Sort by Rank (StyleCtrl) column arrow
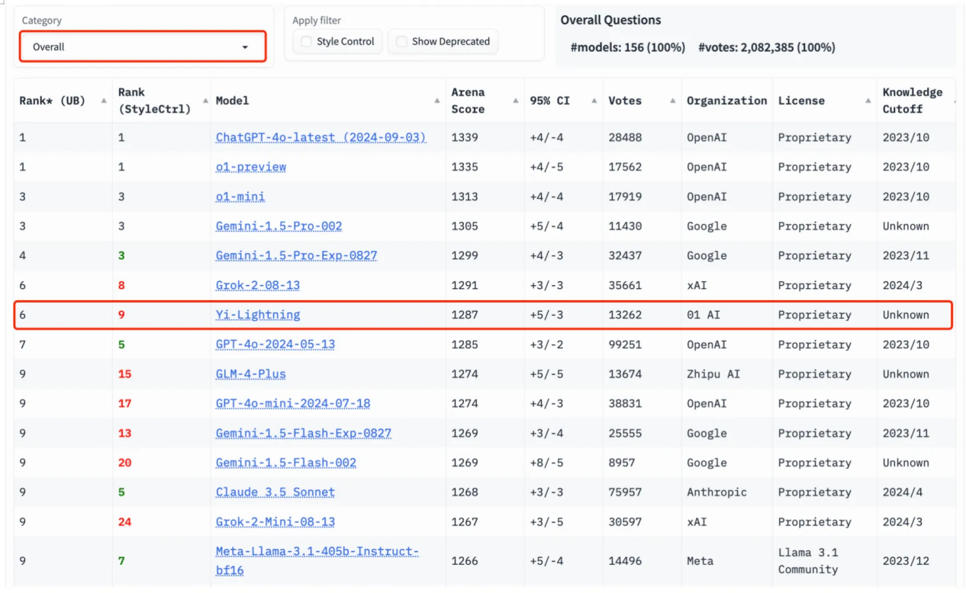Image resolution: width=966 pixels, height=593 pixels. click(x=205, y=101)
